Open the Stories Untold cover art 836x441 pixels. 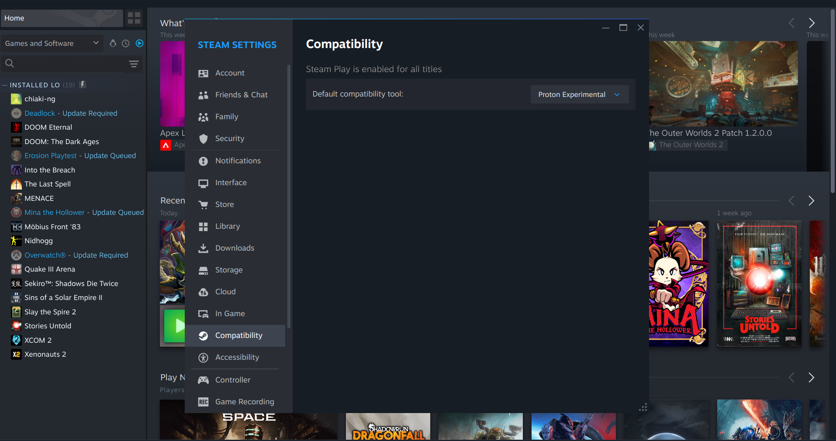coord(759,284)
